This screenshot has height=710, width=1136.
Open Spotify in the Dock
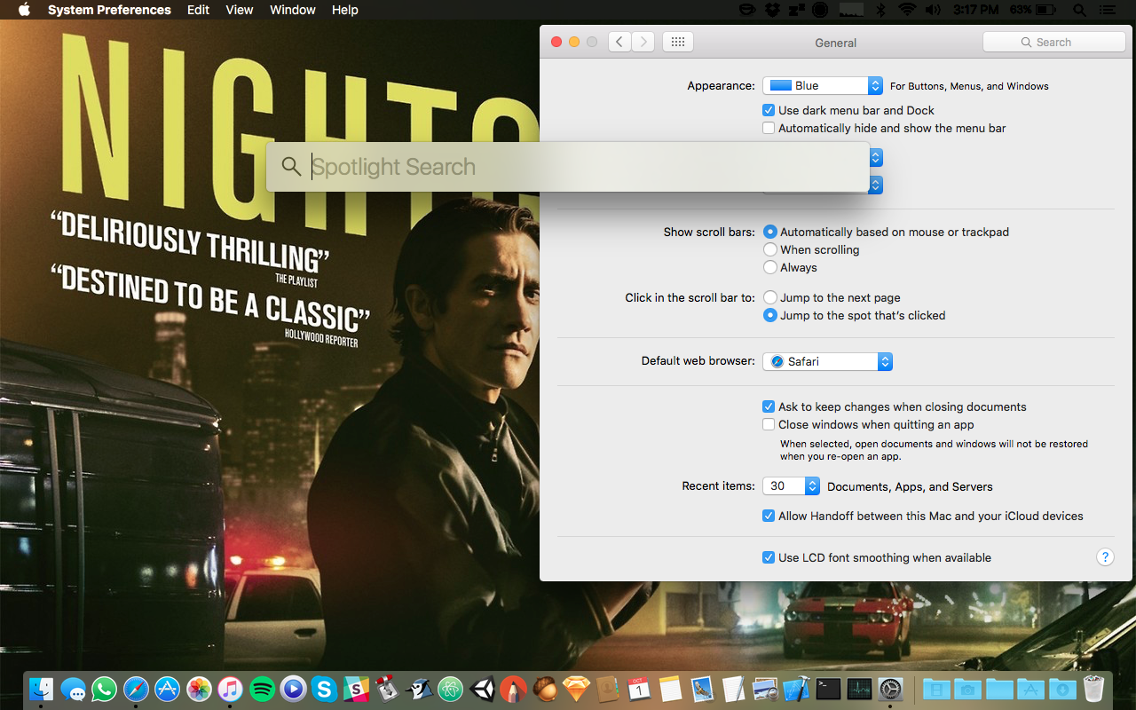[262, 689]
